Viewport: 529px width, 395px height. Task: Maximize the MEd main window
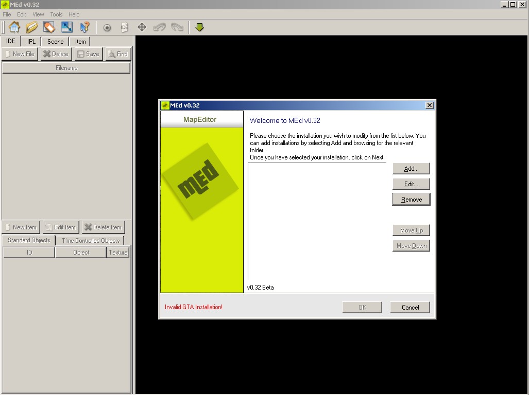click(513, 5)
